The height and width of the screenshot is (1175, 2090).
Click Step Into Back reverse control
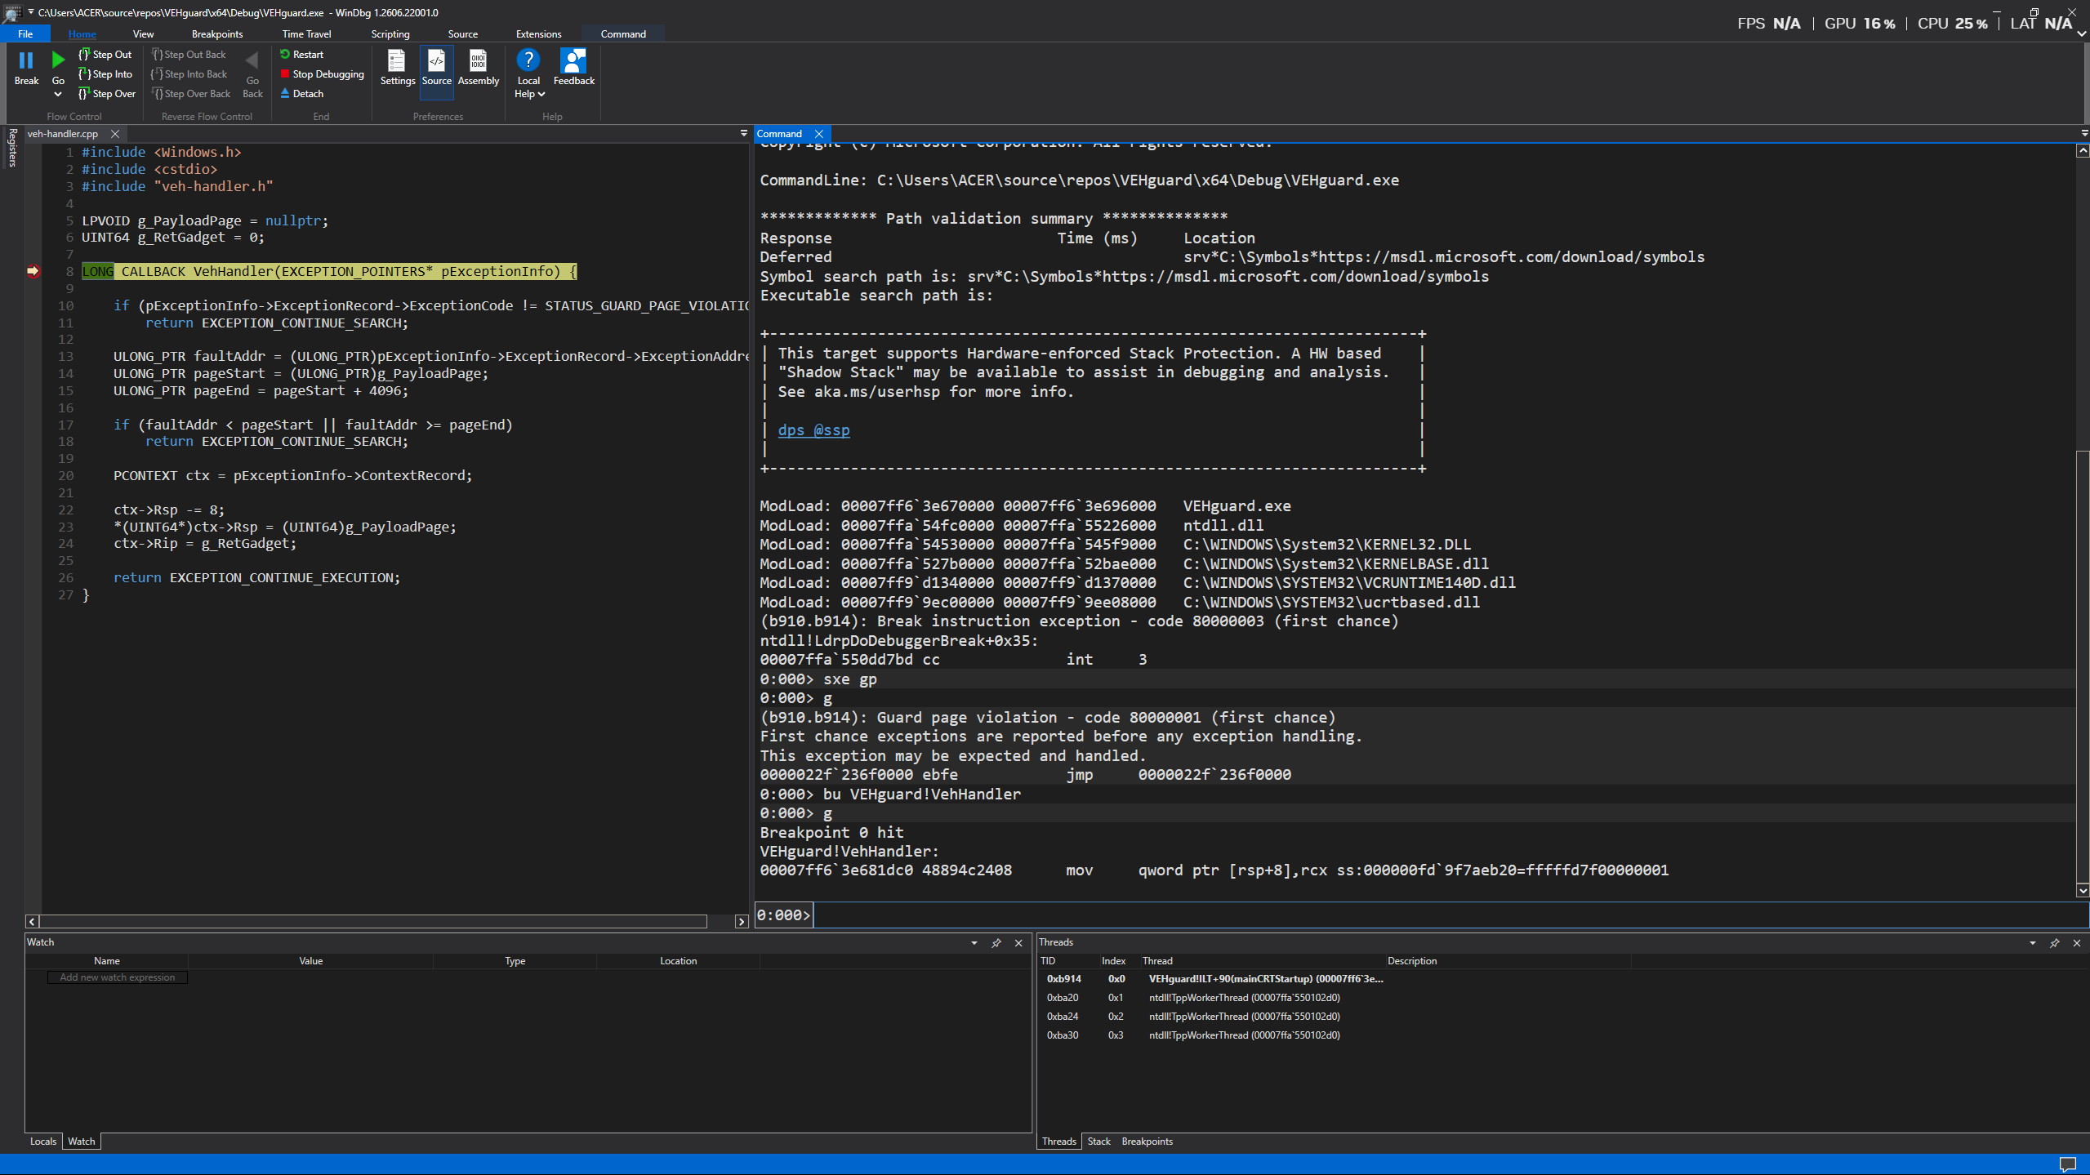pos(189,74)
